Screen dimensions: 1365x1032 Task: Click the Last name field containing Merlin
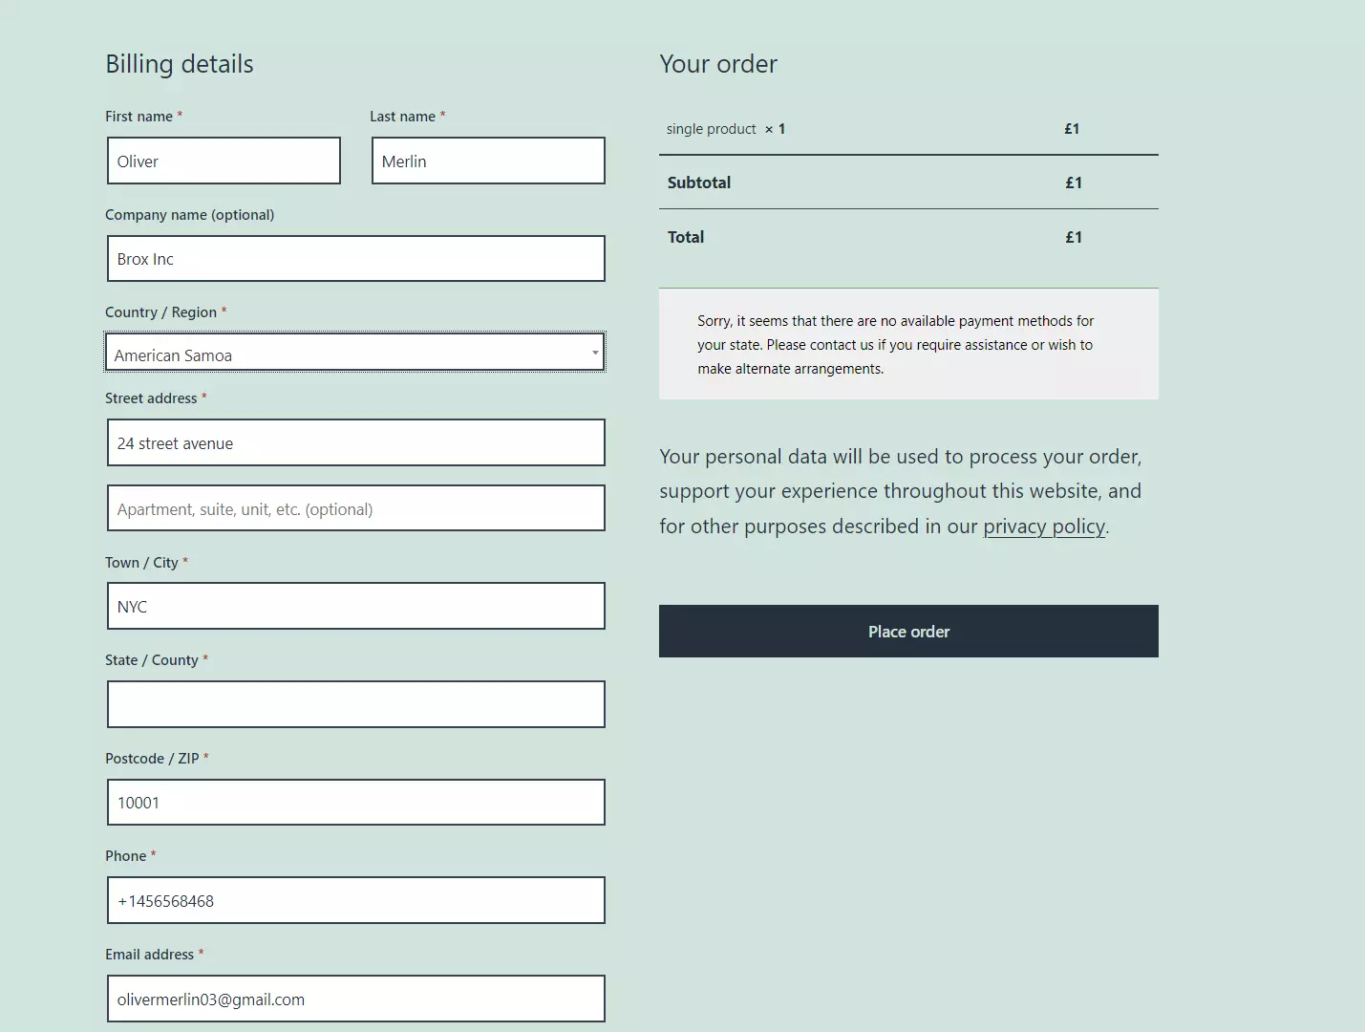[488, 161]
